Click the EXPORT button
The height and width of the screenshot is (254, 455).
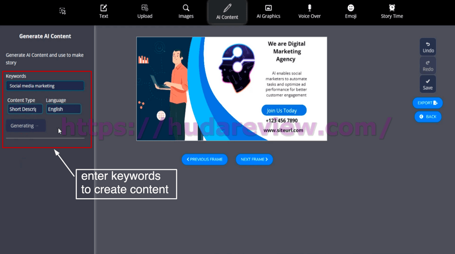tap(428, 103)
